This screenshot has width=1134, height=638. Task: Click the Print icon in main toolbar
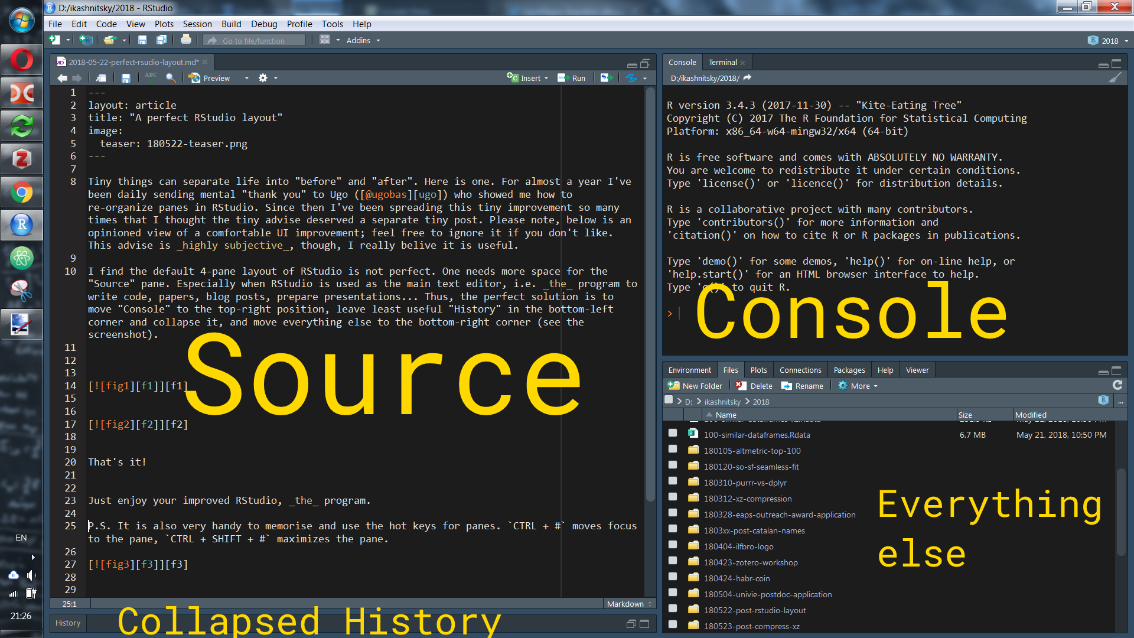(x=186, y=40)
